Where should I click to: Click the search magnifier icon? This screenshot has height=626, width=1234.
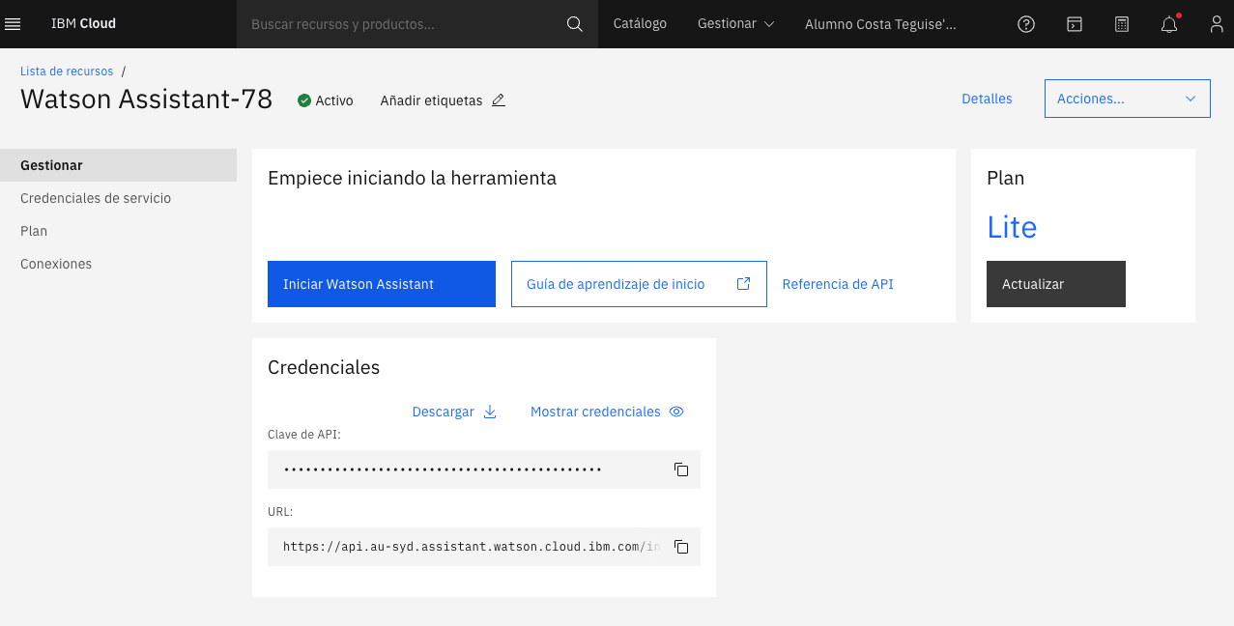574,23
